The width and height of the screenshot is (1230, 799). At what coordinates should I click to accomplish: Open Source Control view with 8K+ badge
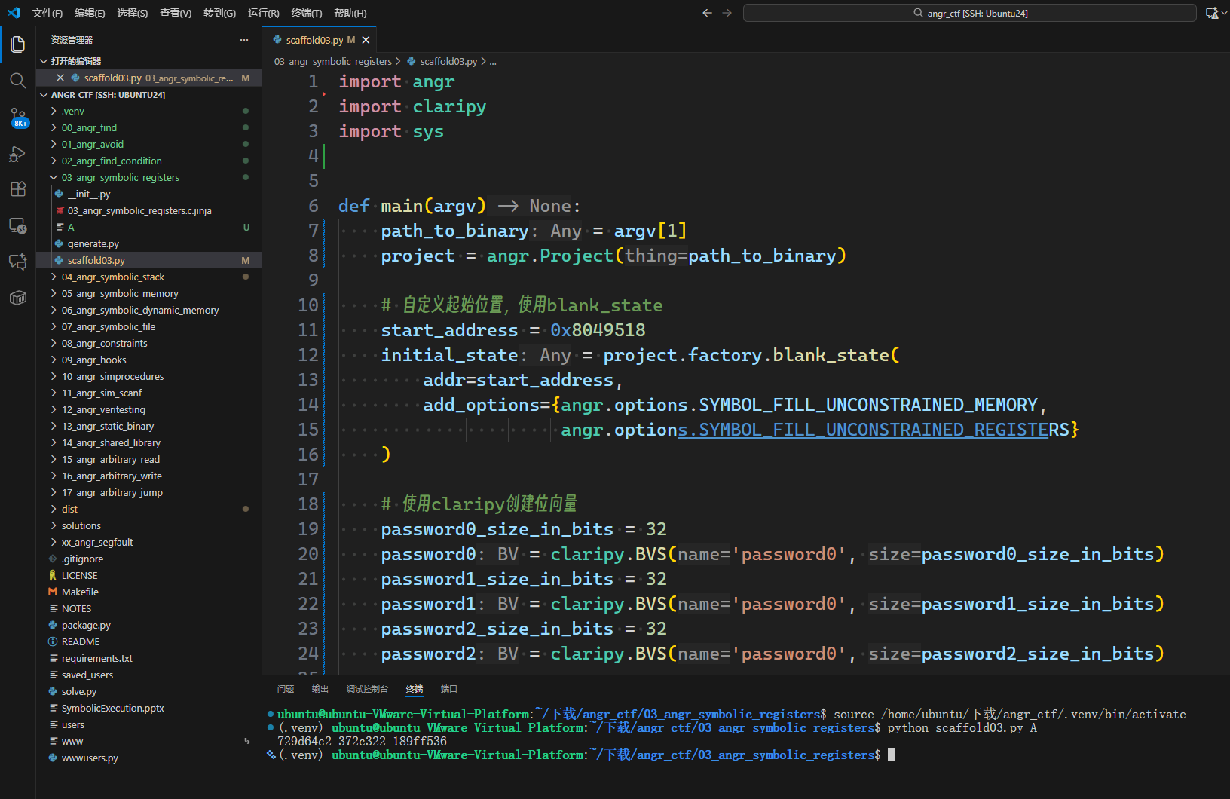pos(18,117)
